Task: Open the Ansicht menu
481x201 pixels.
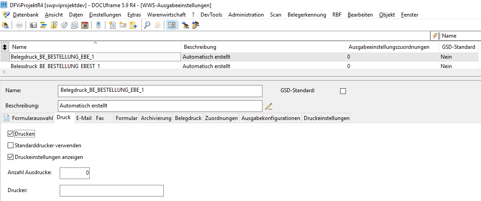Action: (54, 15)
